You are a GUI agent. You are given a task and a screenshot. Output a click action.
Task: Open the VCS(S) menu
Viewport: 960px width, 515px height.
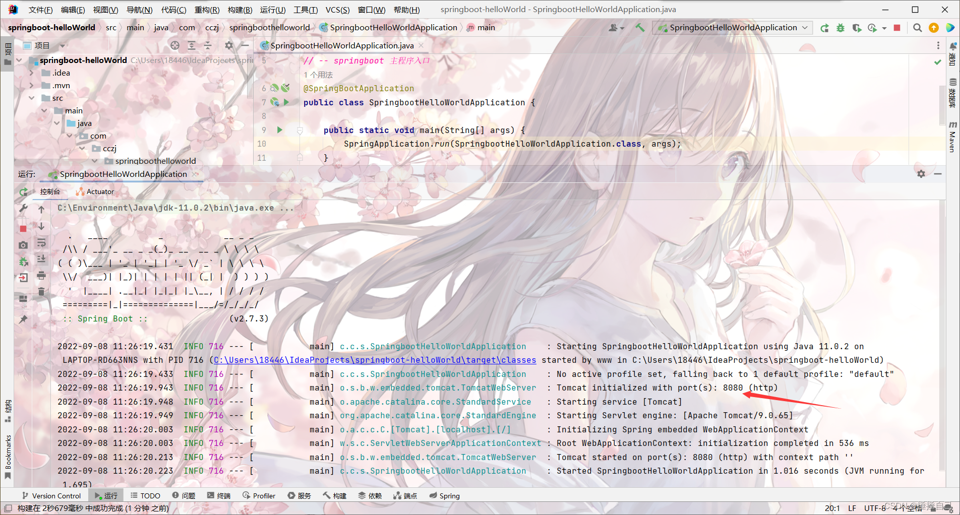pyautogui.click(x=337, y=10)
